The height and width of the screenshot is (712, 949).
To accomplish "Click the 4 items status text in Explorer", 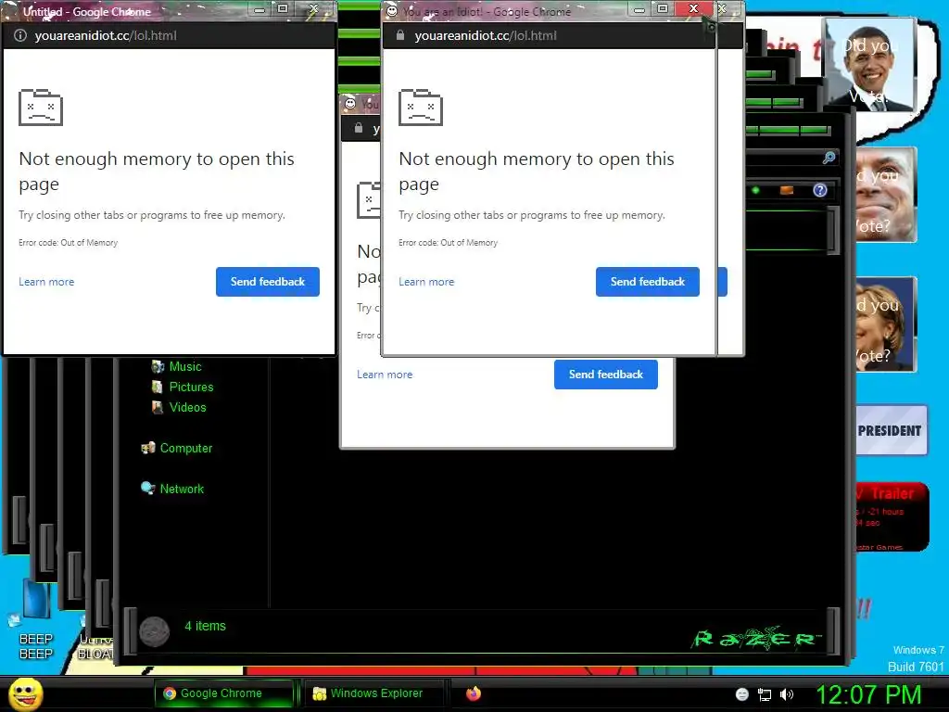I will [205, 626].
